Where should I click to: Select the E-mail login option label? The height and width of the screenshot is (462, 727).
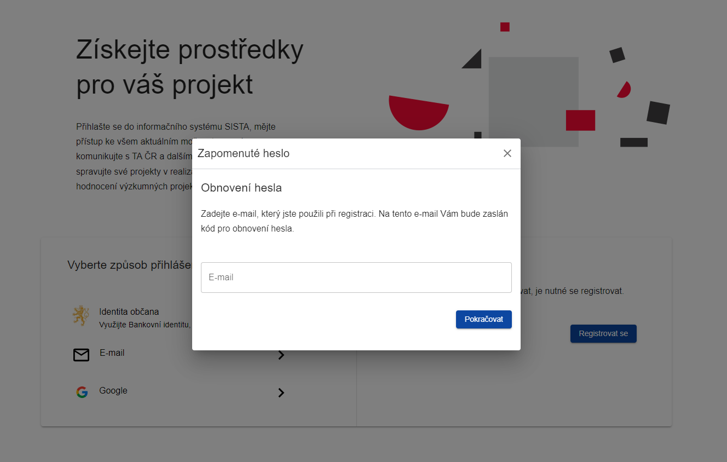112,353
